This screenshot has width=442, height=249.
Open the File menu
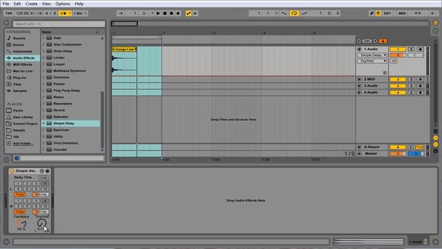tap(6, 3)
